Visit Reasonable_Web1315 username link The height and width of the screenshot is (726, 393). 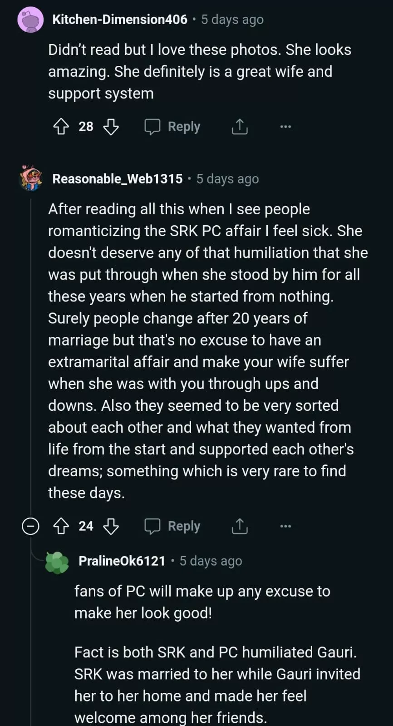click(x=118, y=179)
